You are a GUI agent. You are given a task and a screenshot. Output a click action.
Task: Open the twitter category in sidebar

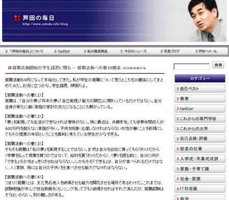point(200,108)
